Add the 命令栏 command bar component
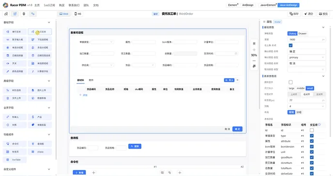Screen dimensions: 333x176 [15, 144]
